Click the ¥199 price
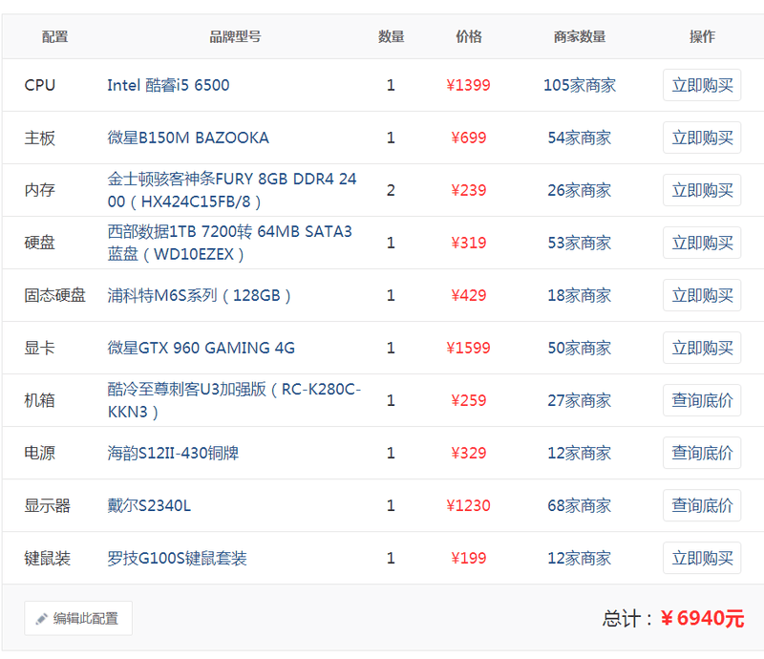The width and height of the screenshot is (764, 659). [468, 558]
